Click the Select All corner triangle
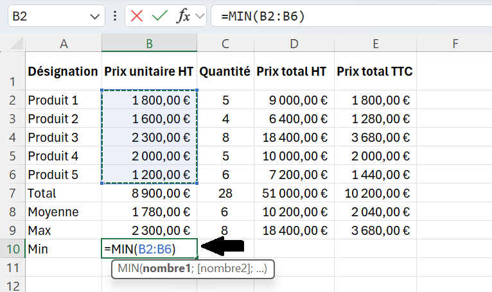This screenshot has height=292, width=492. tap(17, 43)
